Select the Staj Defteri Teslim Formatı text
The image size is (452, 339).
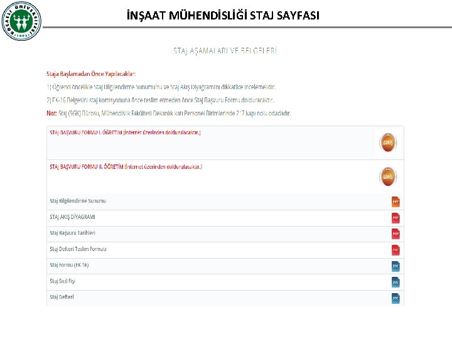click(78, 249)
